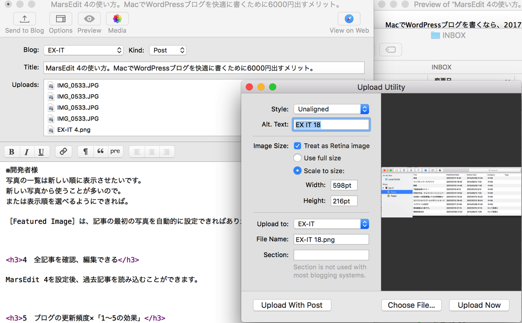Insert a link with chain icon
Image resolution: width=522 pixels, height=323 pixels.
[x=63, y=152]
